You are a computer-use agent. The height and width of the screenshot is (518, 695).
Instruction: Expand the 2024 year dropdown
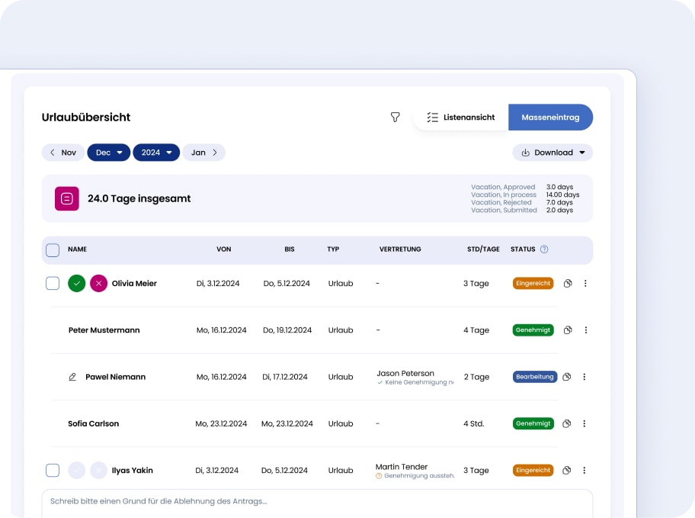tap(156, 153)
